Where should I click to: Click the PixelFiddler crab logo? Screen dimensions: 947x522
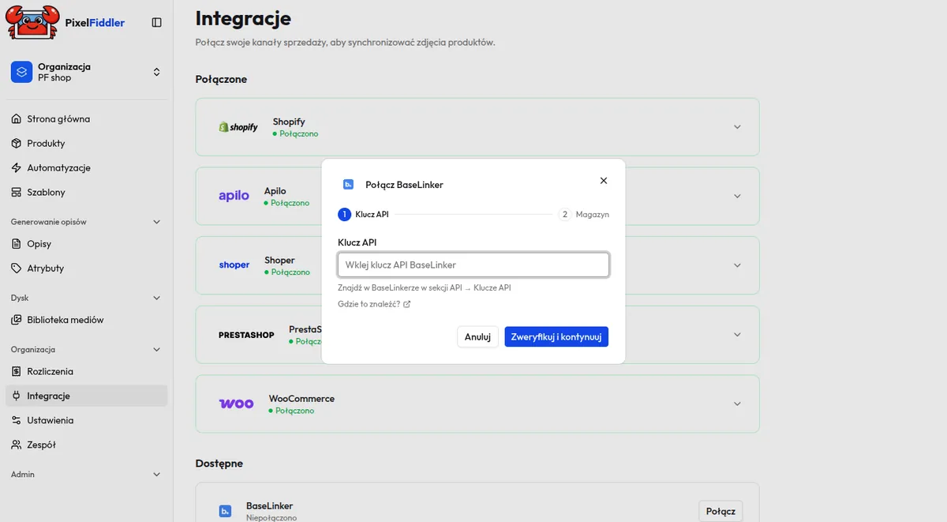[33, 22]
